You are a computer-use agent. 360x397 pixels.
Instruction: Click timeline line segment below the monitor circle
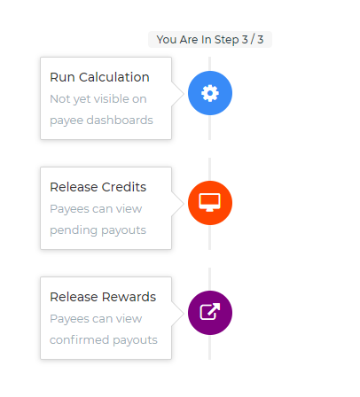pos(209,237)
